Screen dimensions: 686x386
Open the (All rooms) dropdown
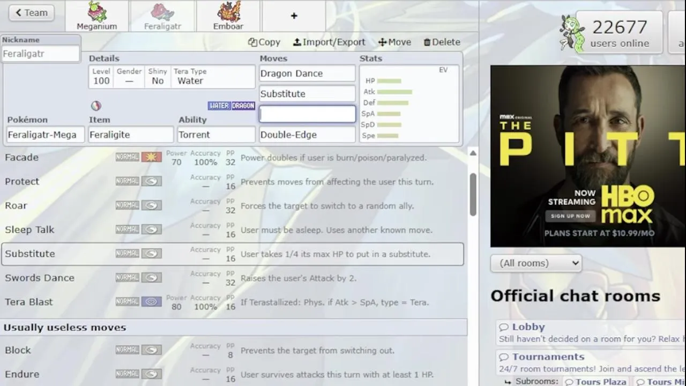tap(536, 263)
